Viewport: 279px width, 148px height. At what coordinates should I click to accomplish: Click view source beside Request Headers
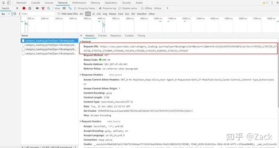point(114,122)
